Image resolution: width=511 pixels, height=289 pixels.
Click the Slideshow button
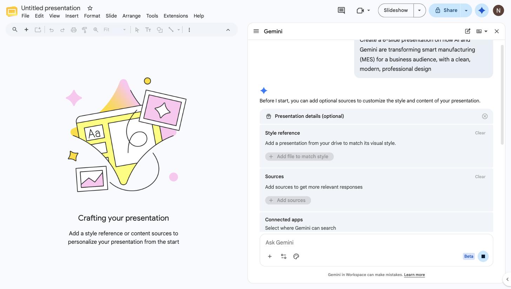click(x=396, y=11)
